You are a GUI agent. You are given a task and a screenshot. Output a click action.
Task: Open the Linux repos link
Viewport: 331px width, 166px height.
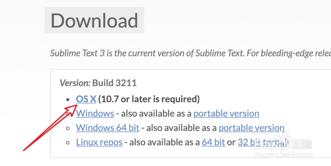point(99,142)
